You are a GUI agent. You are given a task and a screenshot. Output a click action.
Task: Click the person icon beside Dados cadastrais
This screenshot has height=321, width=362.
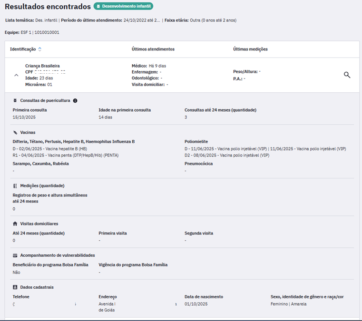click(15, 287)
